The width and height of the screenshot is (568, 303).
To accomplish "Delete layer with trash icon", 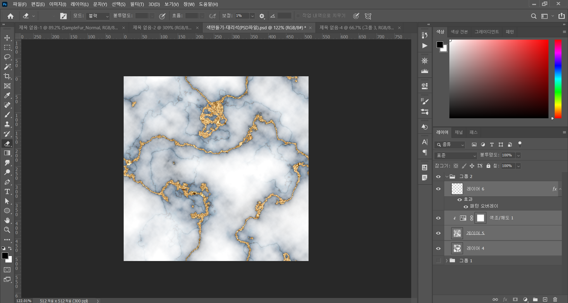I will [555, 299].
